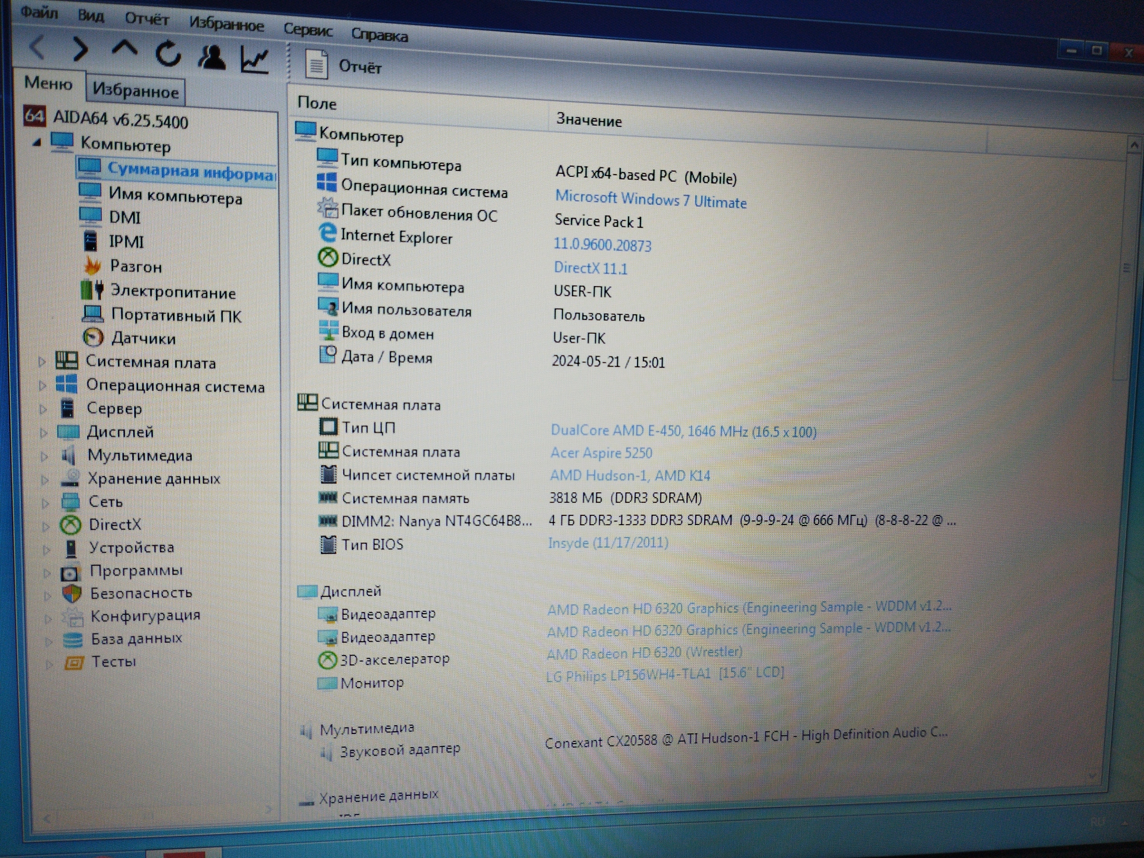Open the Вид menu
The width and height of the screenshot is (1144, 858).
[91, 16]
